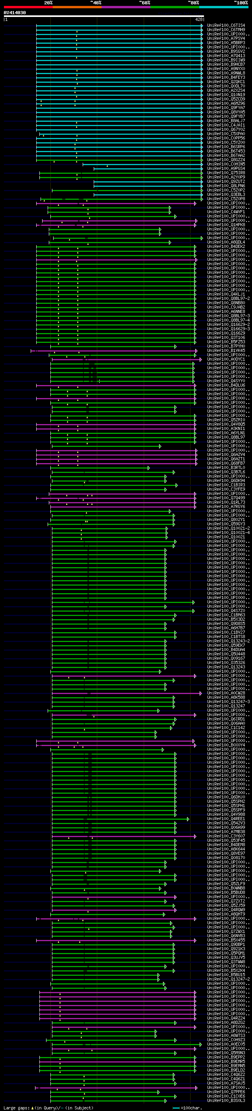Open the UniRef100_C6TIS4 hit label
This screenshot has height=1111, width=252.
(x=226, y=26)
